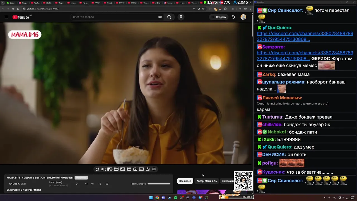The height and width of the screenshot is (201, 357).
Task: Click the Nabokof username in chat
Action: pos(278,132)
